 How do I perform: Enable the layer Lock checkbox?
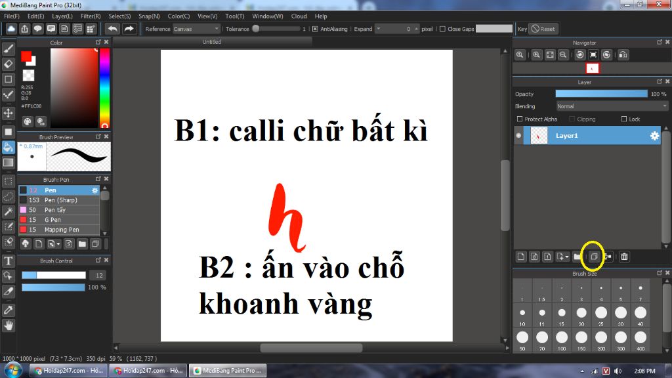(624, 119)
